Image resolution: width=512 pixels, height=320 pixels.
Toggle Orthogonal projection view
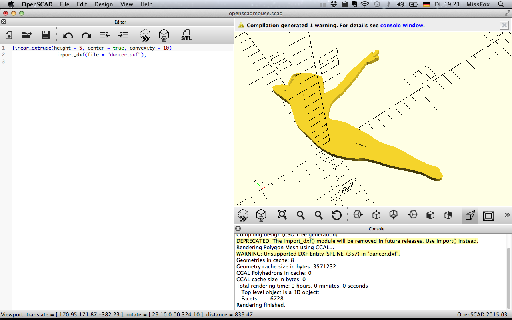pos(488,216)
